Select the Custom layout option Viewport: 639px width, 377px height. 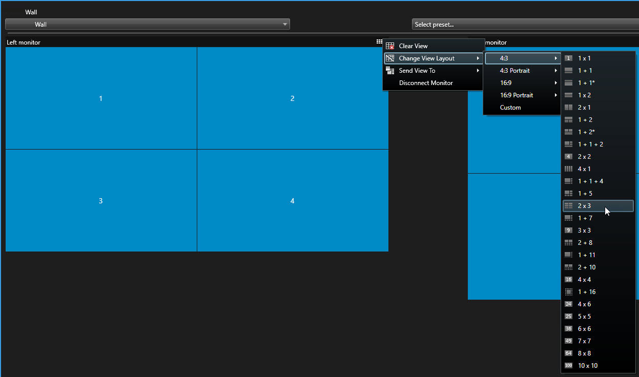[x=510, y=108]
